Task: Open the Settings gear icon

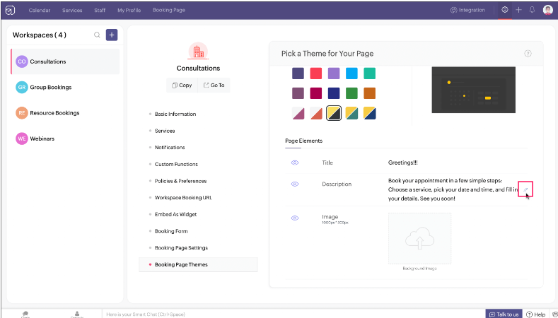Action: pos(504,10)
